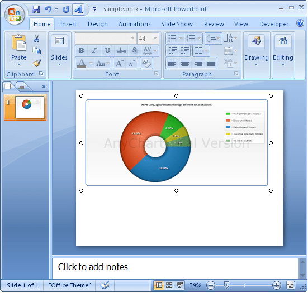Decrease list indent level
This screenshot has height=293, width=308.
172,51
